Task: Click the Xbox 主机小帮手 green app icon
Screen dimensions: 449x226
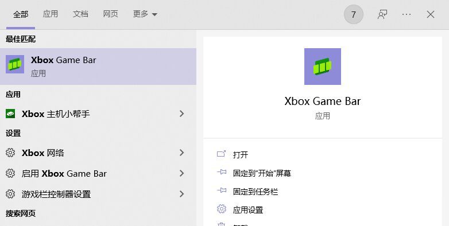Action: pyautogui.click(x=10, y=114)
